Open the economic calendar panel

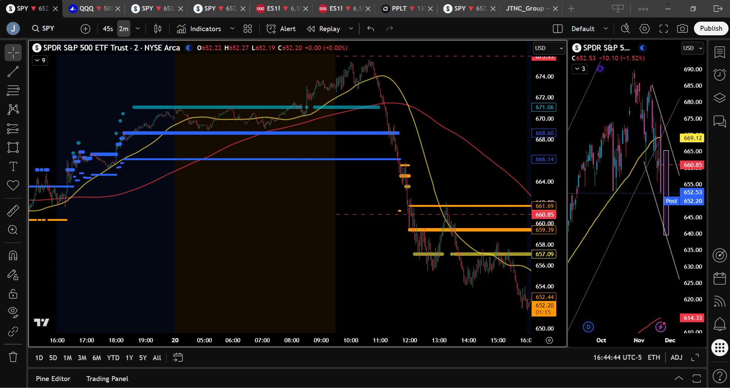click(719, 278)
